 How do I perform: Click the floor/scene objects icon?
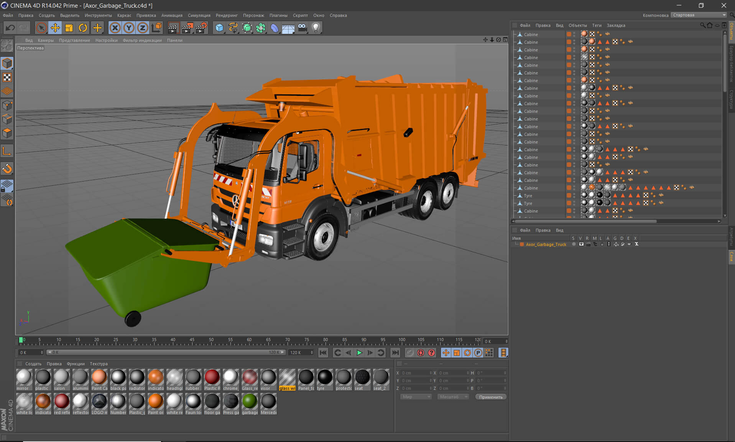288,28
